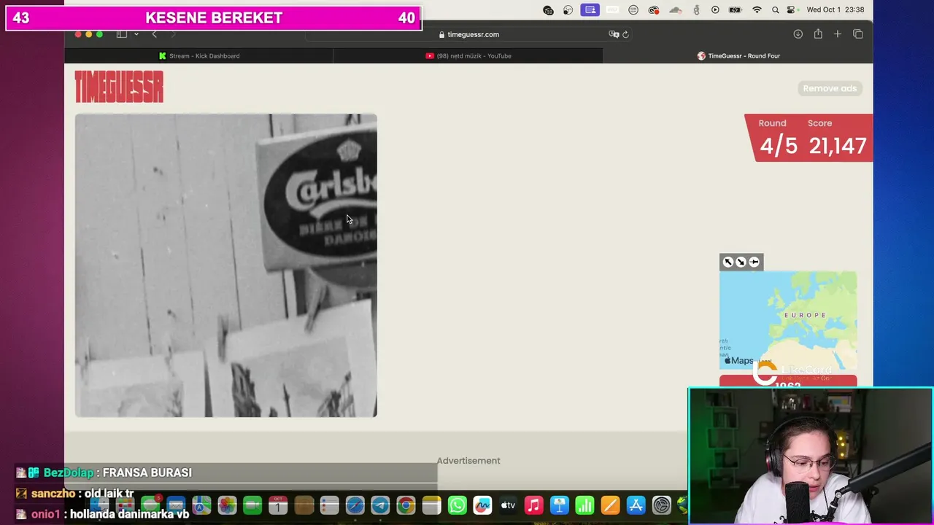Open a new tab with plus icon
Image resolution: width=934 pixels, height=525 pixels.
click(x=838, y=34)
